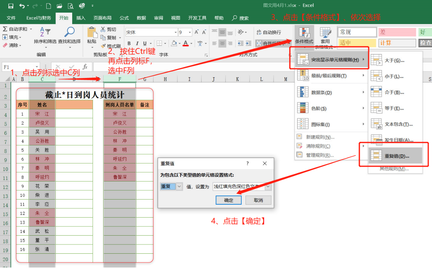The image size is (432, 269).
Task: Apply the 好 (Good) green cell style
Action: point(425,32)
